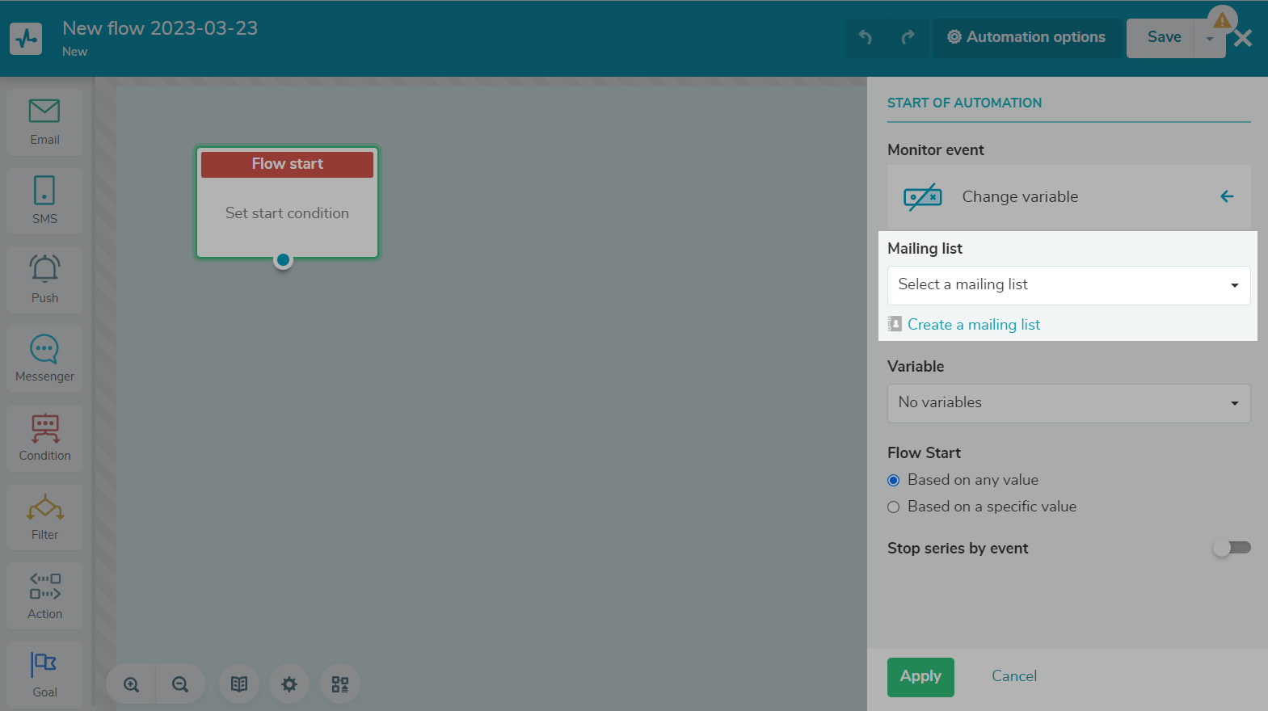Add a Condition block from the sidebar
This screenshot has width=1268, height=711.
(x=44, y=438)
